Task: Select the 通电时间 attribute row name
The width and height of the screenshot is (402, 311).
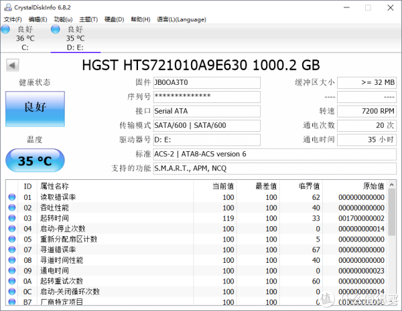Action: click(x=54, y=271)
